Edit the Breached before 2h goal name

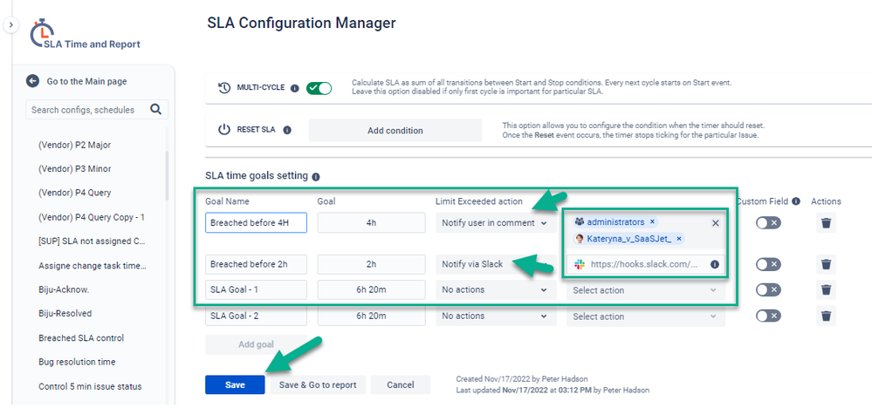256,264
